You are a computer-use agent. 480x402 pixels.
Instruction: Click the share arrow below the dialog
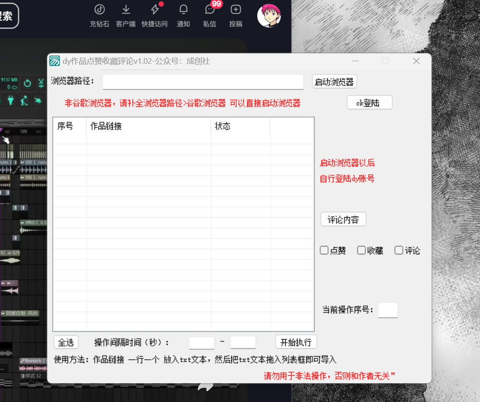click(x=206, y=387)
